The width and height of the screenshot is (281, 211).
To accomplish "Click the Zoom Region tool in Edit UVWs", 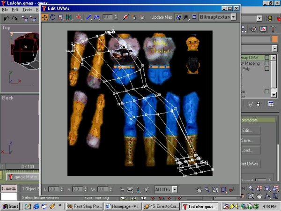I will (215, 189).
